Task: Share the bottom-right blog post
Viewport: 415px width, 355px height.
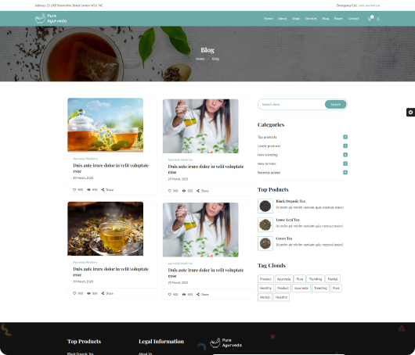Action: pos(197,294)
